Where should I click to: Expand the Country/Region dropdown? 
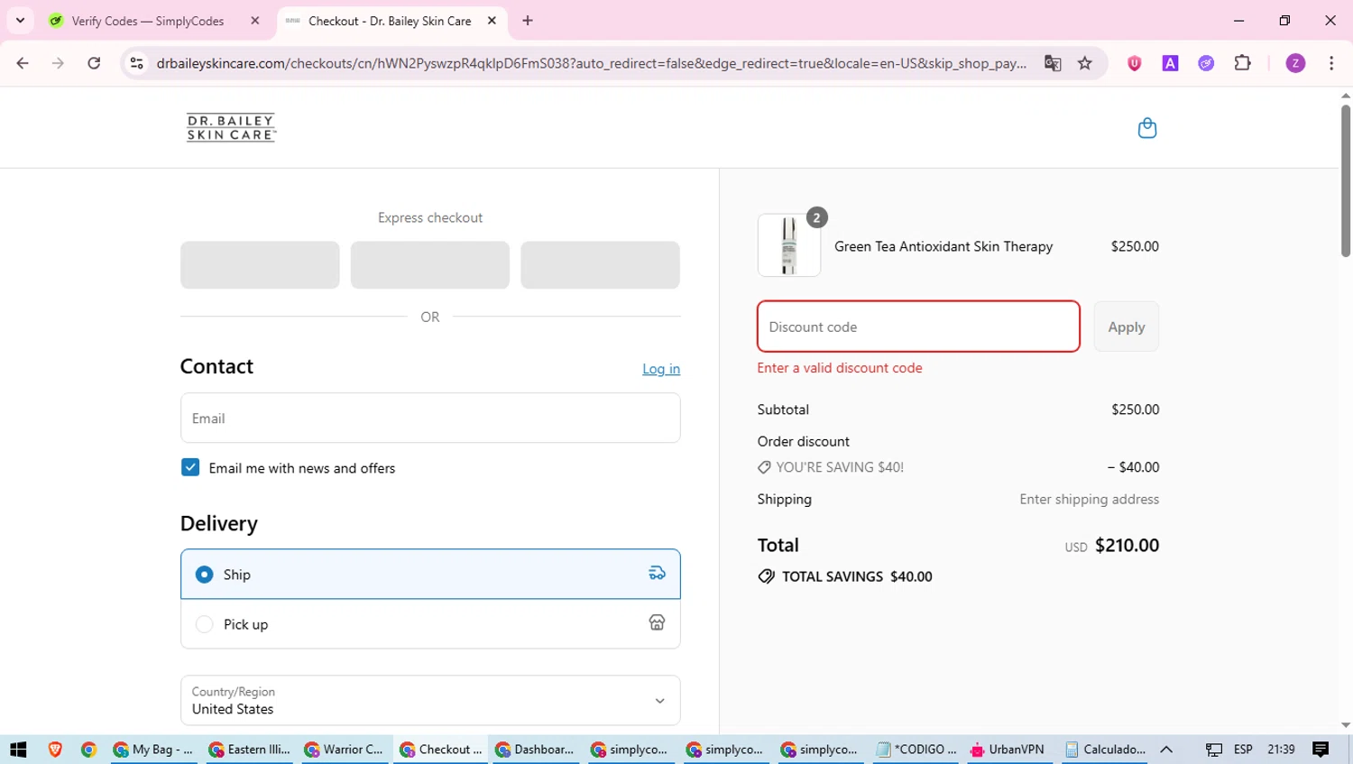pyautogui.click(x=430, y=700)
